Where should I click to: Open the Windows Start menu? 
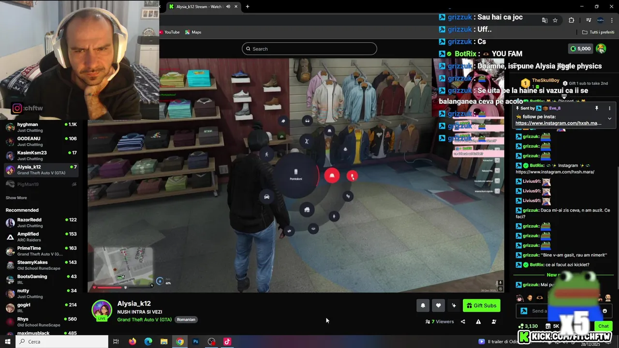pyautogui.click(x=8, y=342)
